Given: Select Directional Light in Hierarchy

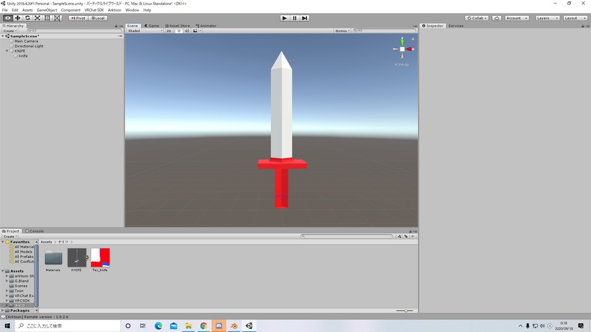Looking at the screenshot, I should (29, 46).
